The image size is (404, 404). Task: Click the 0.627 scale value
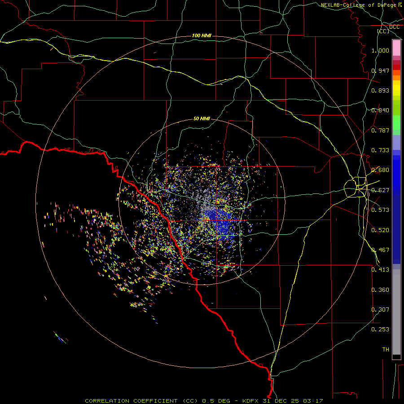(x=380, y=190)
